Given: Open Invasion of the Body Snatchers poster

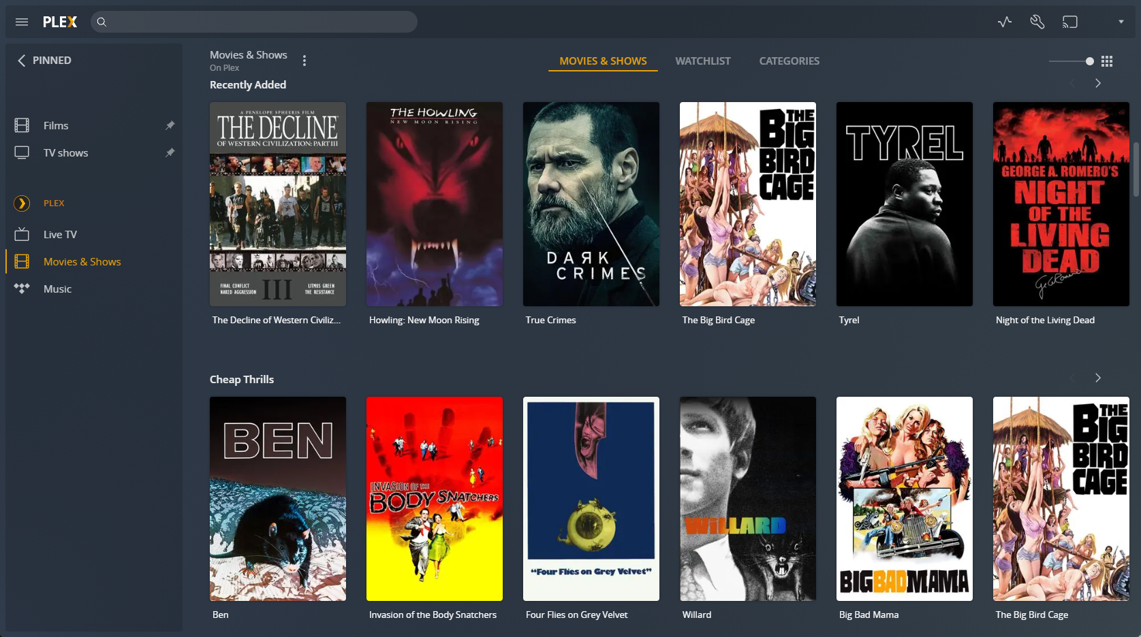Looking at the screenshot, I should (435, 499).
